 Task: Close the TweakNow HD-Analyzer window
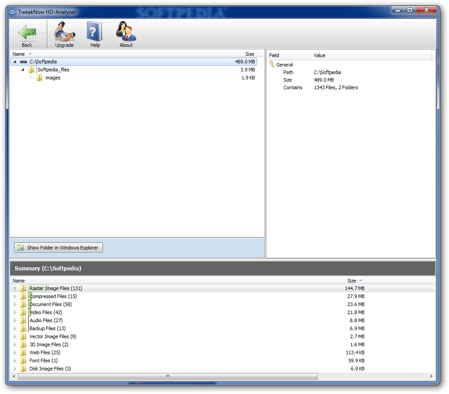coord(426,10)
